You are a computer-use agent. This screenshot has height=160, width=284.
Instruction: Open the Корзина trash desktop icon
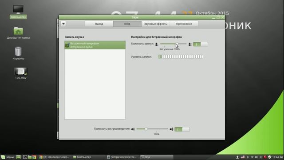click(18, 53)
